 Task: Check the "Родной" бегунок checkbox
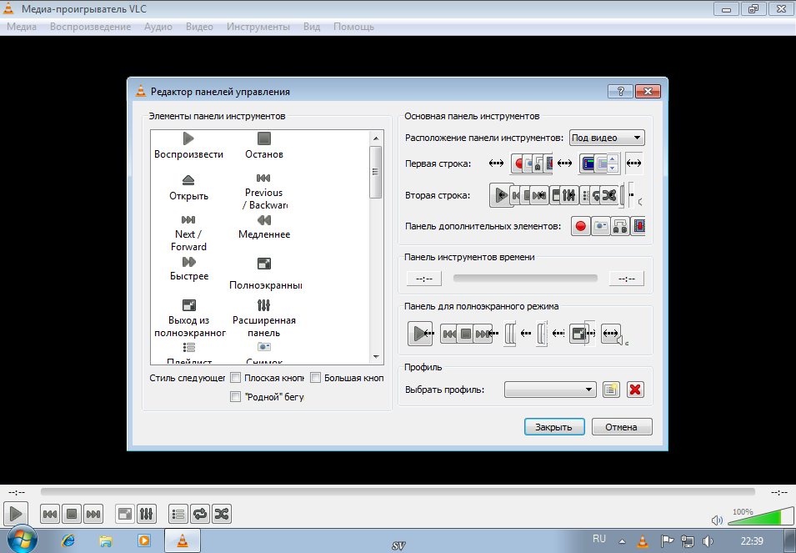tap(235, 397)
